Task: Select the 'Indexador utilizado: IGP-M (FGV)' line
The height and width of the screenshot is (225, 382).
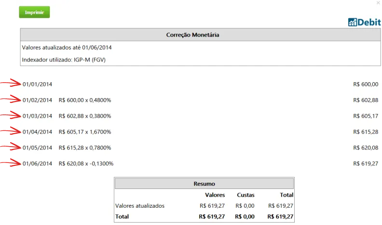Action: [64, 60]
